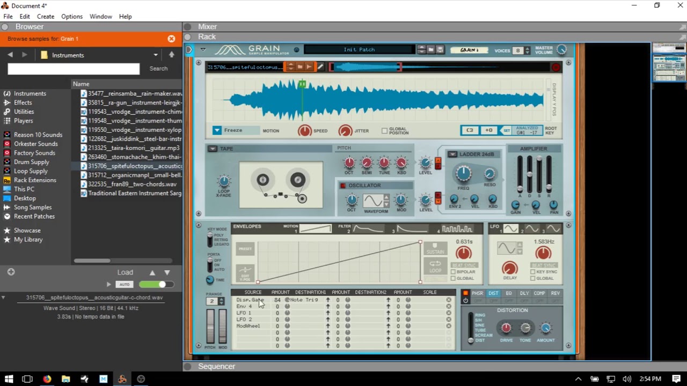Screen dimensions: 687x386
Task: Toggle the oscillator on/off LED
Action: 343,185
